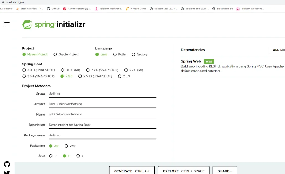The width and height of the screenshot is (285, 174).
Task: Select Jar packaging
Action: pos(54,146)
